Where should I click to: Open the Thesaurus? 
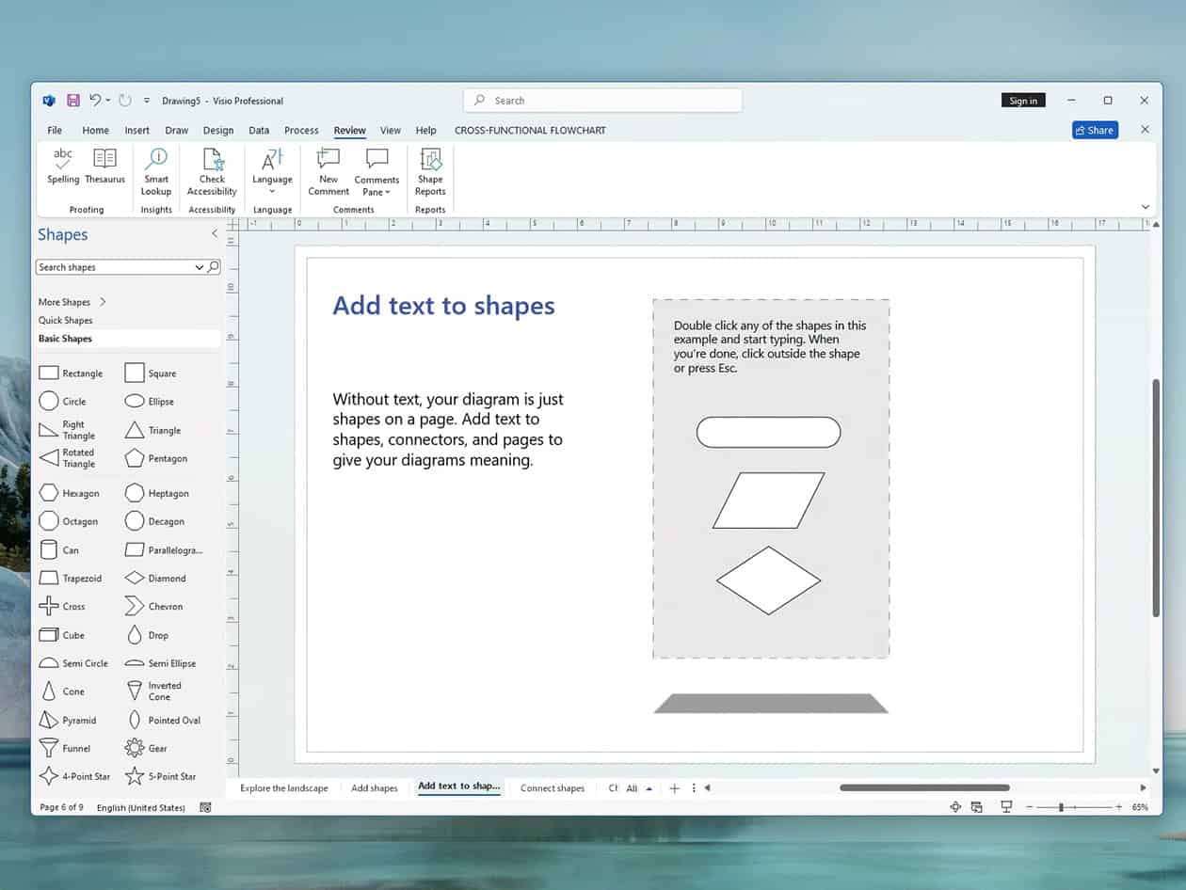[104, 169]
